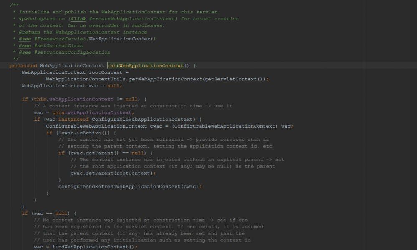Click the getWebApplicationContext static method call
Screen dimensions: 417x250
165,79
